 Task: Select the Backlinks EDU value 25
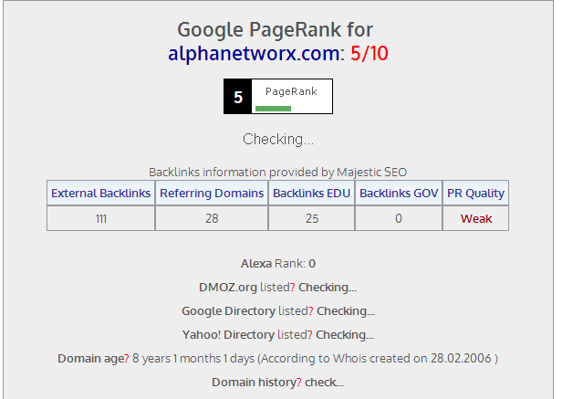(312, 218)
